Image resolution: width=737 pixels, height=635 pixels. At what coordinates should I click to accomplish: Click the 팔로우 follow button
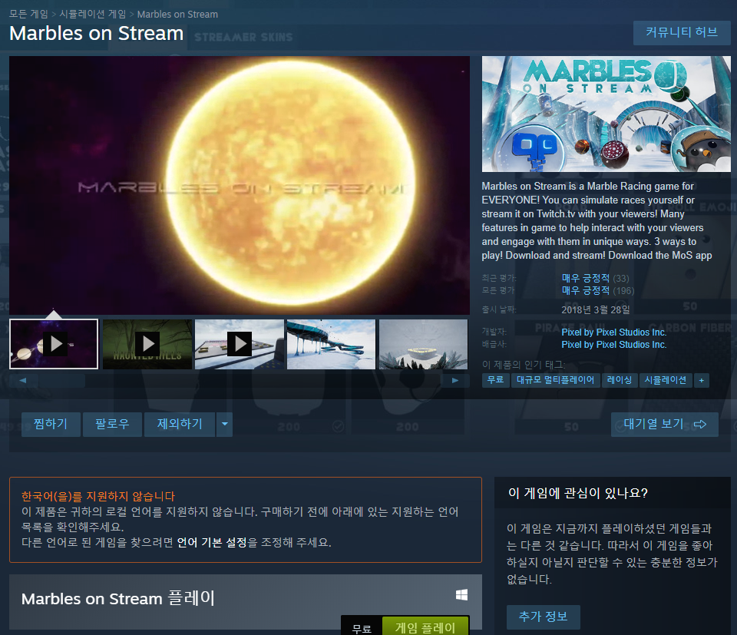tap(112, 425)
